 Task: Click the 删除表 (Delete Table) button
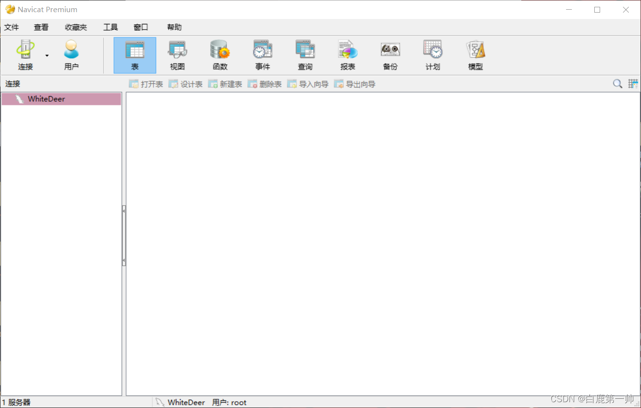(x=264, y=84)
